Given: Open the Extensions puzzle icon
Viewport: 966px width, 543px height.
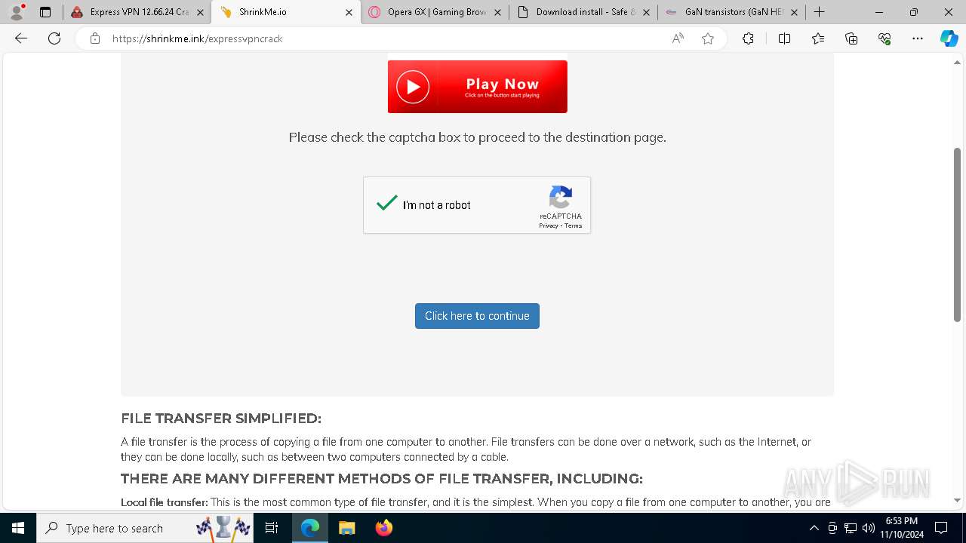Looking at the screenshot, I should 748,38.
